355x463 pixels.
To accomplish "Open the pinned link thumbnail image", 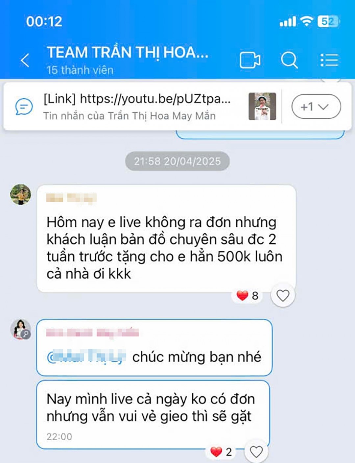I will 262,106.
